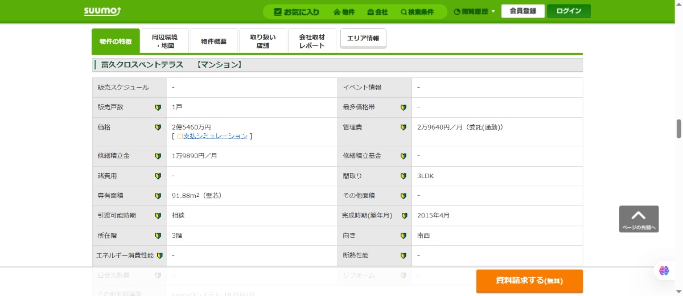This screenshot has height=296, width=683.
Task: Click ページの先頭へ back-to-top button
Action: click(x=639, y=219)
